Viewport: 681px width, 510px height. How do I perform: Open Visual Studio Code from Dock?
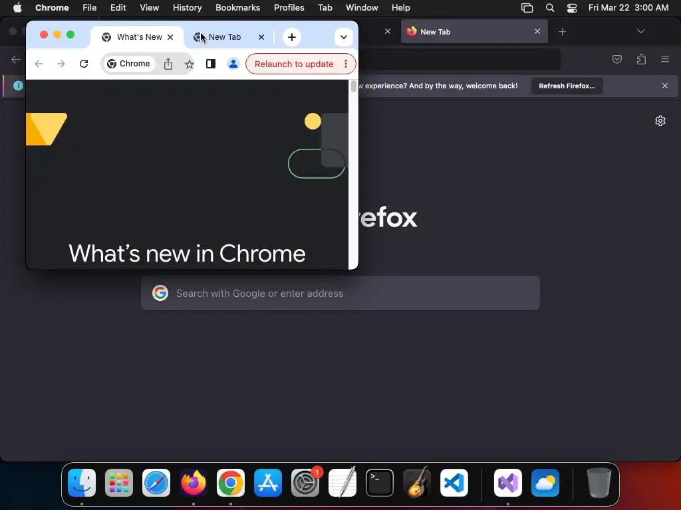tap(454, 483)
